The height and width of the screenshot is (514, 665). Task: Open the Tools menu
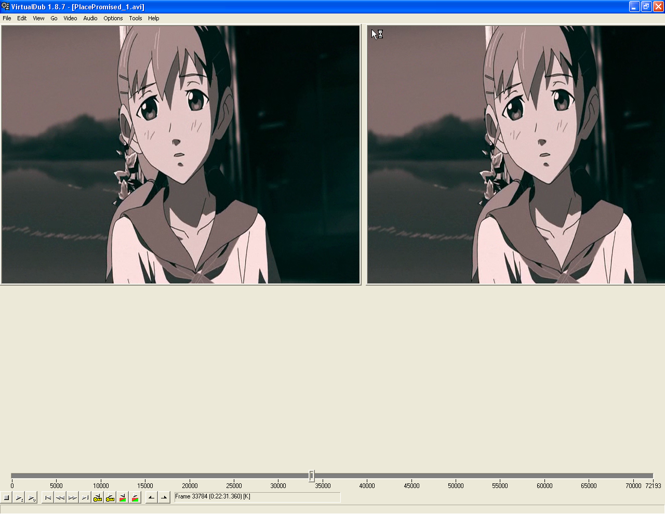[136, 18]
